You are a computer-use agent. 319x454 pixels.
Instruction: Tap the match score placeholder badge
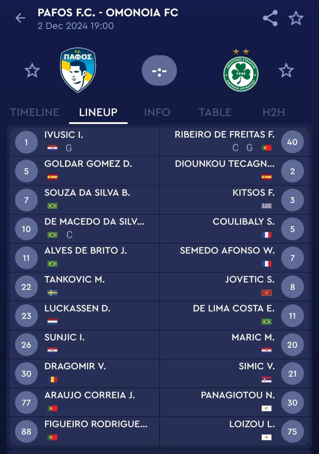159,71
